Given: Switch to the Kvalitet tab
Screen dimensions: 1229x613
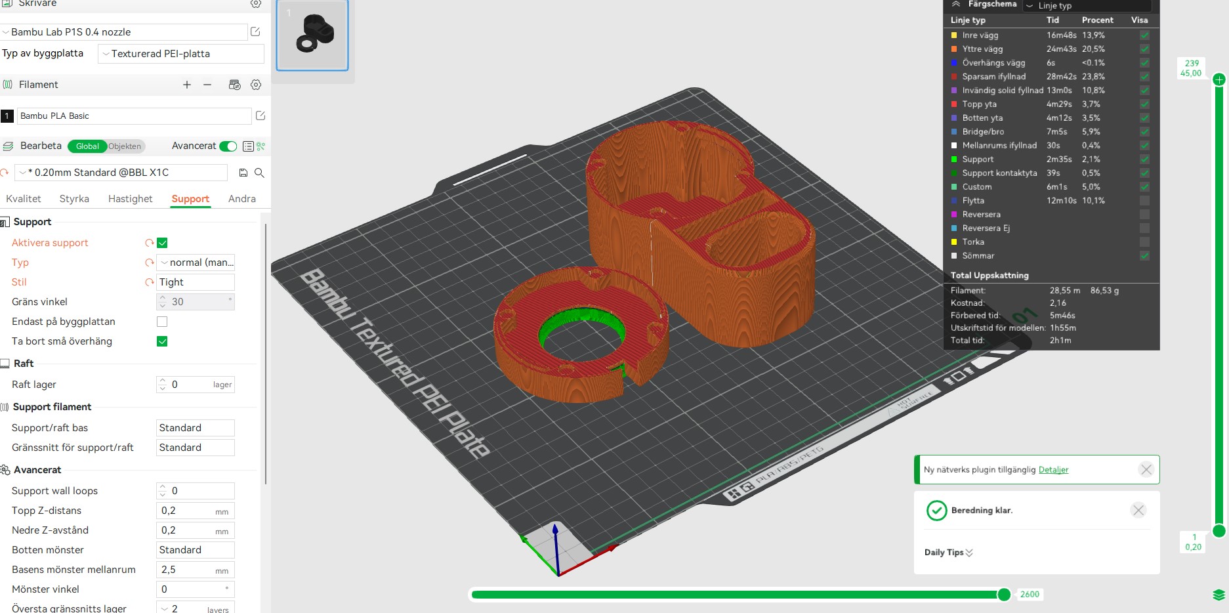Looking at the screenshot, I should click(24, 199).
